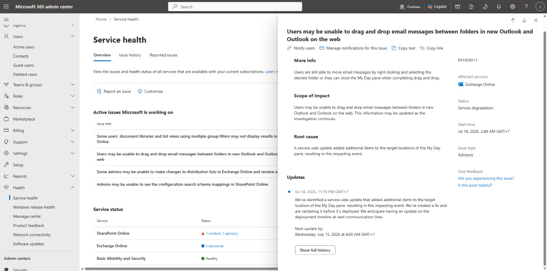Screen dimensions: 547x271
Task: Open the help question mark
Action: [x=526, y=6]
